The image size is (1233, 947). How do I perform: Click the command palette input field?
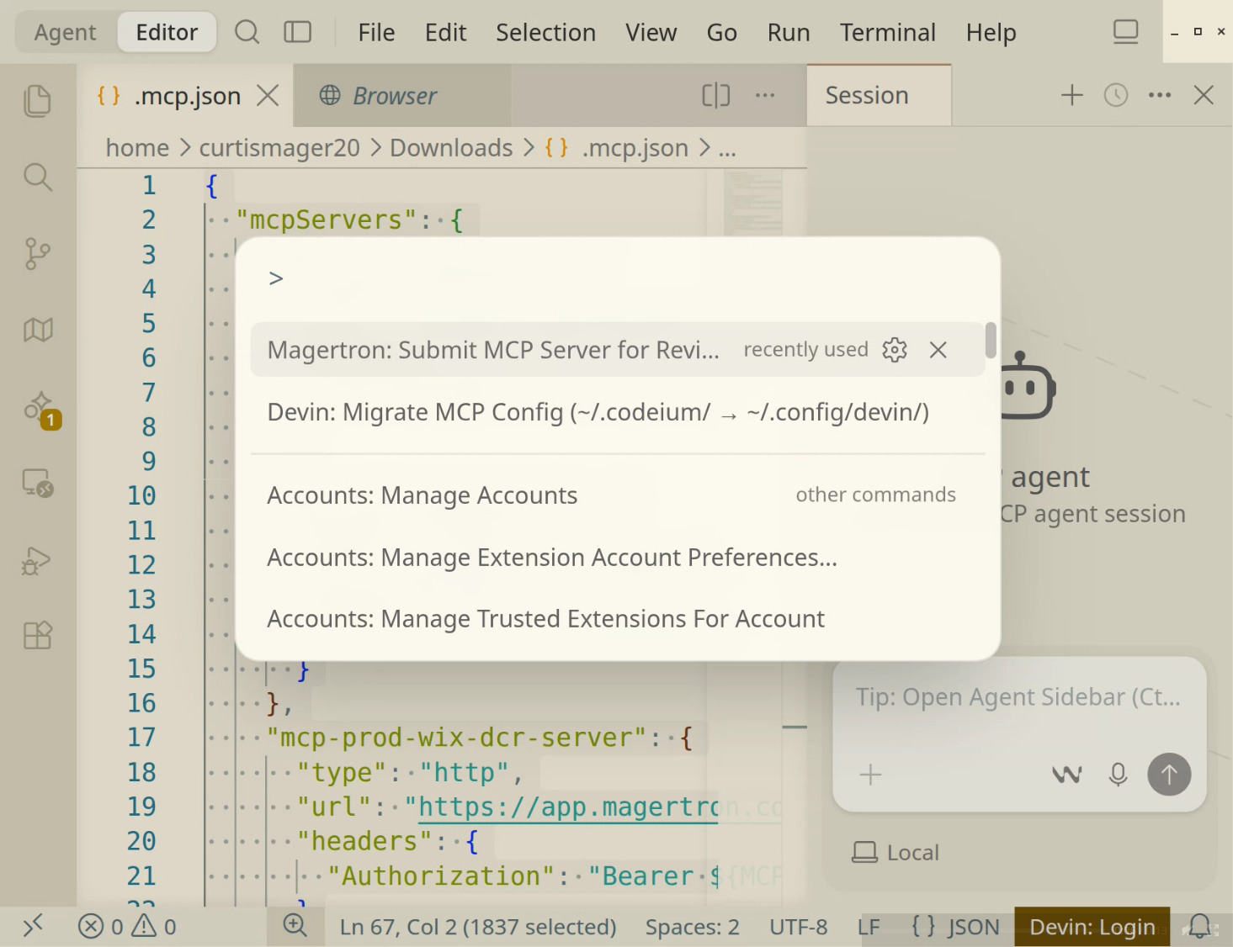(618, 278)
